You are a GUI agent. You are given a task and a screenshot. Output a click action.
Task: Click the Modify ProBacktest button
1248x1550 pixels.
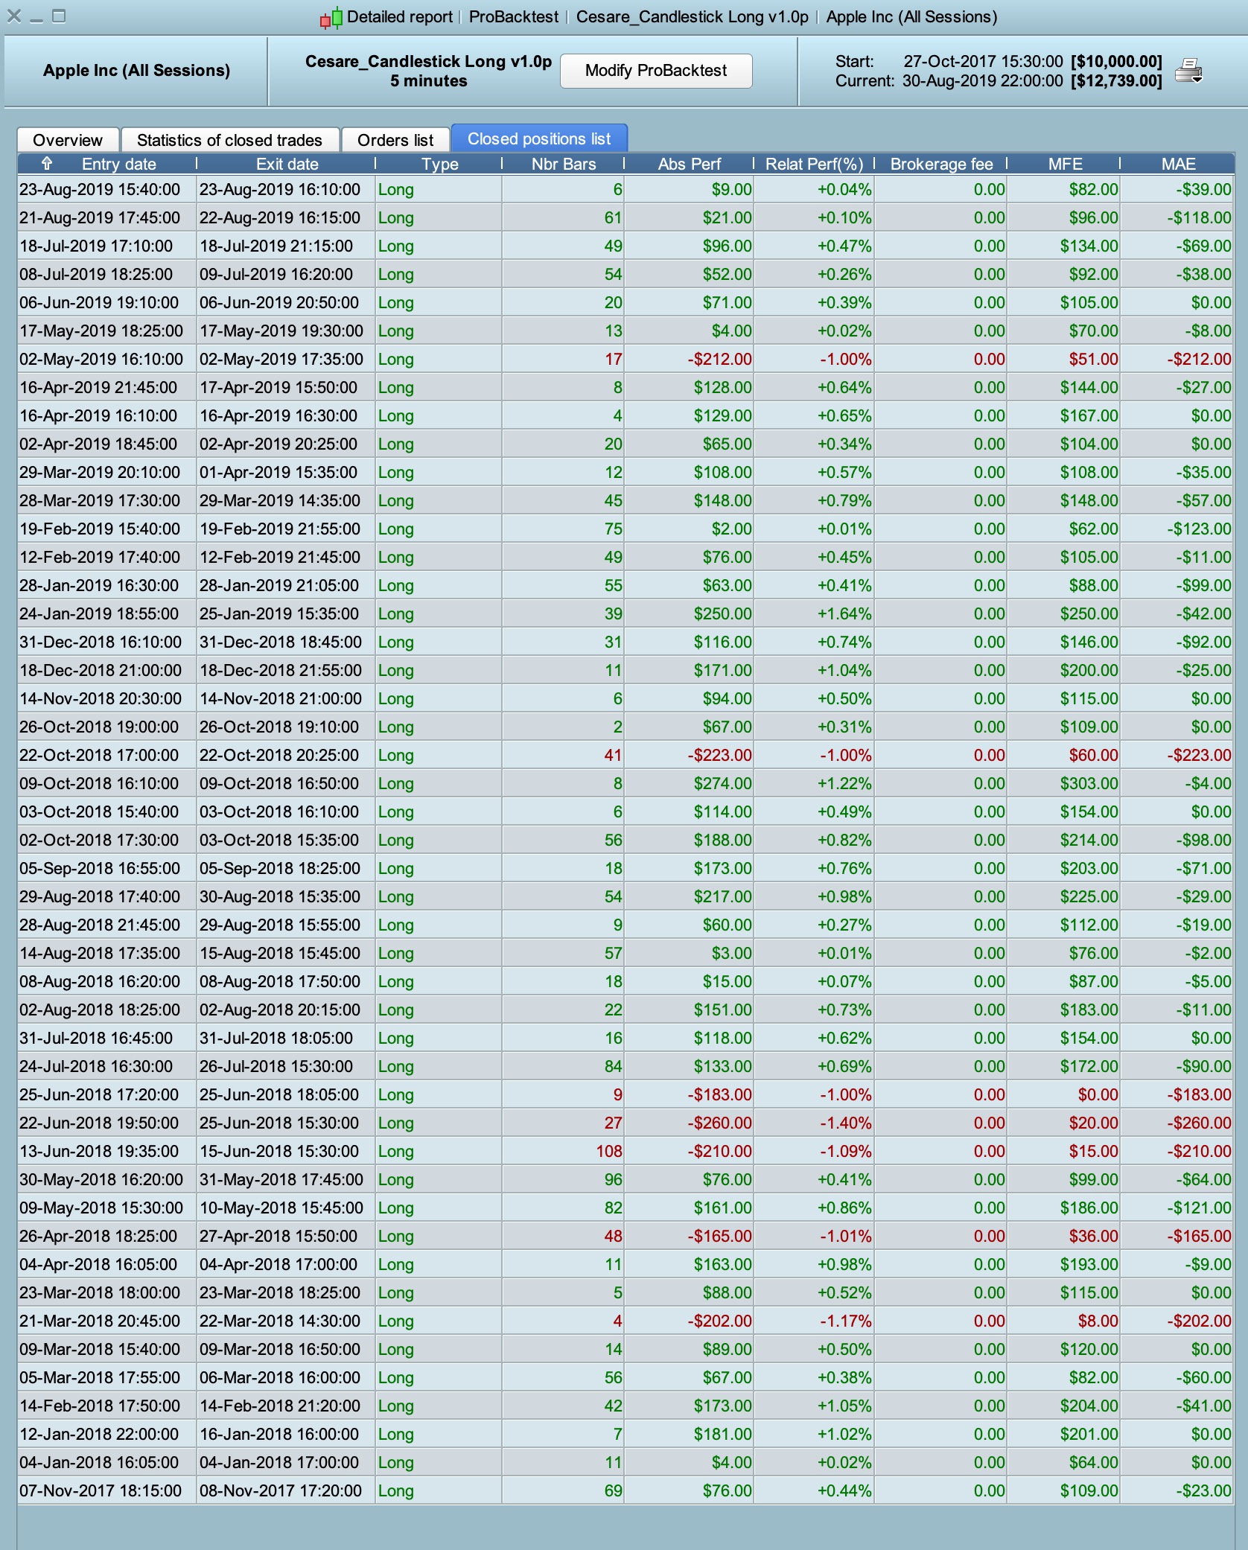(656, 71)
